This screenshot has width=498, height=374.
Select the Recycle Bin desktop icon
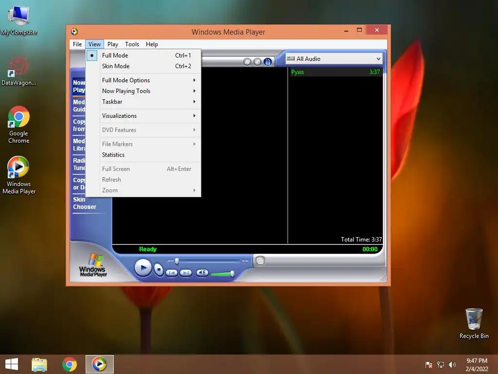[x=474, y=323]
